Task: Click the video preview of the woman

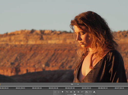Action: tap(64, 41)
